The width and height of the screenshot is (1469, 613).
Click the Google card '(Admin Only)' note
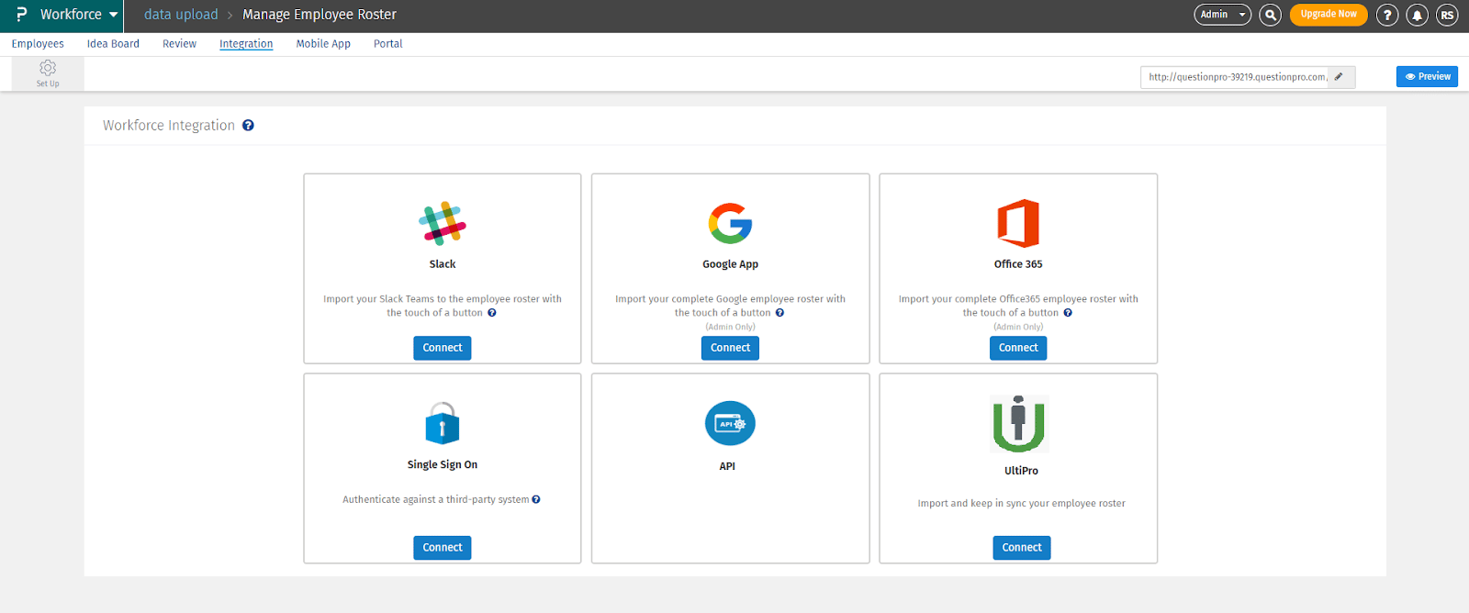coord(730,327)
